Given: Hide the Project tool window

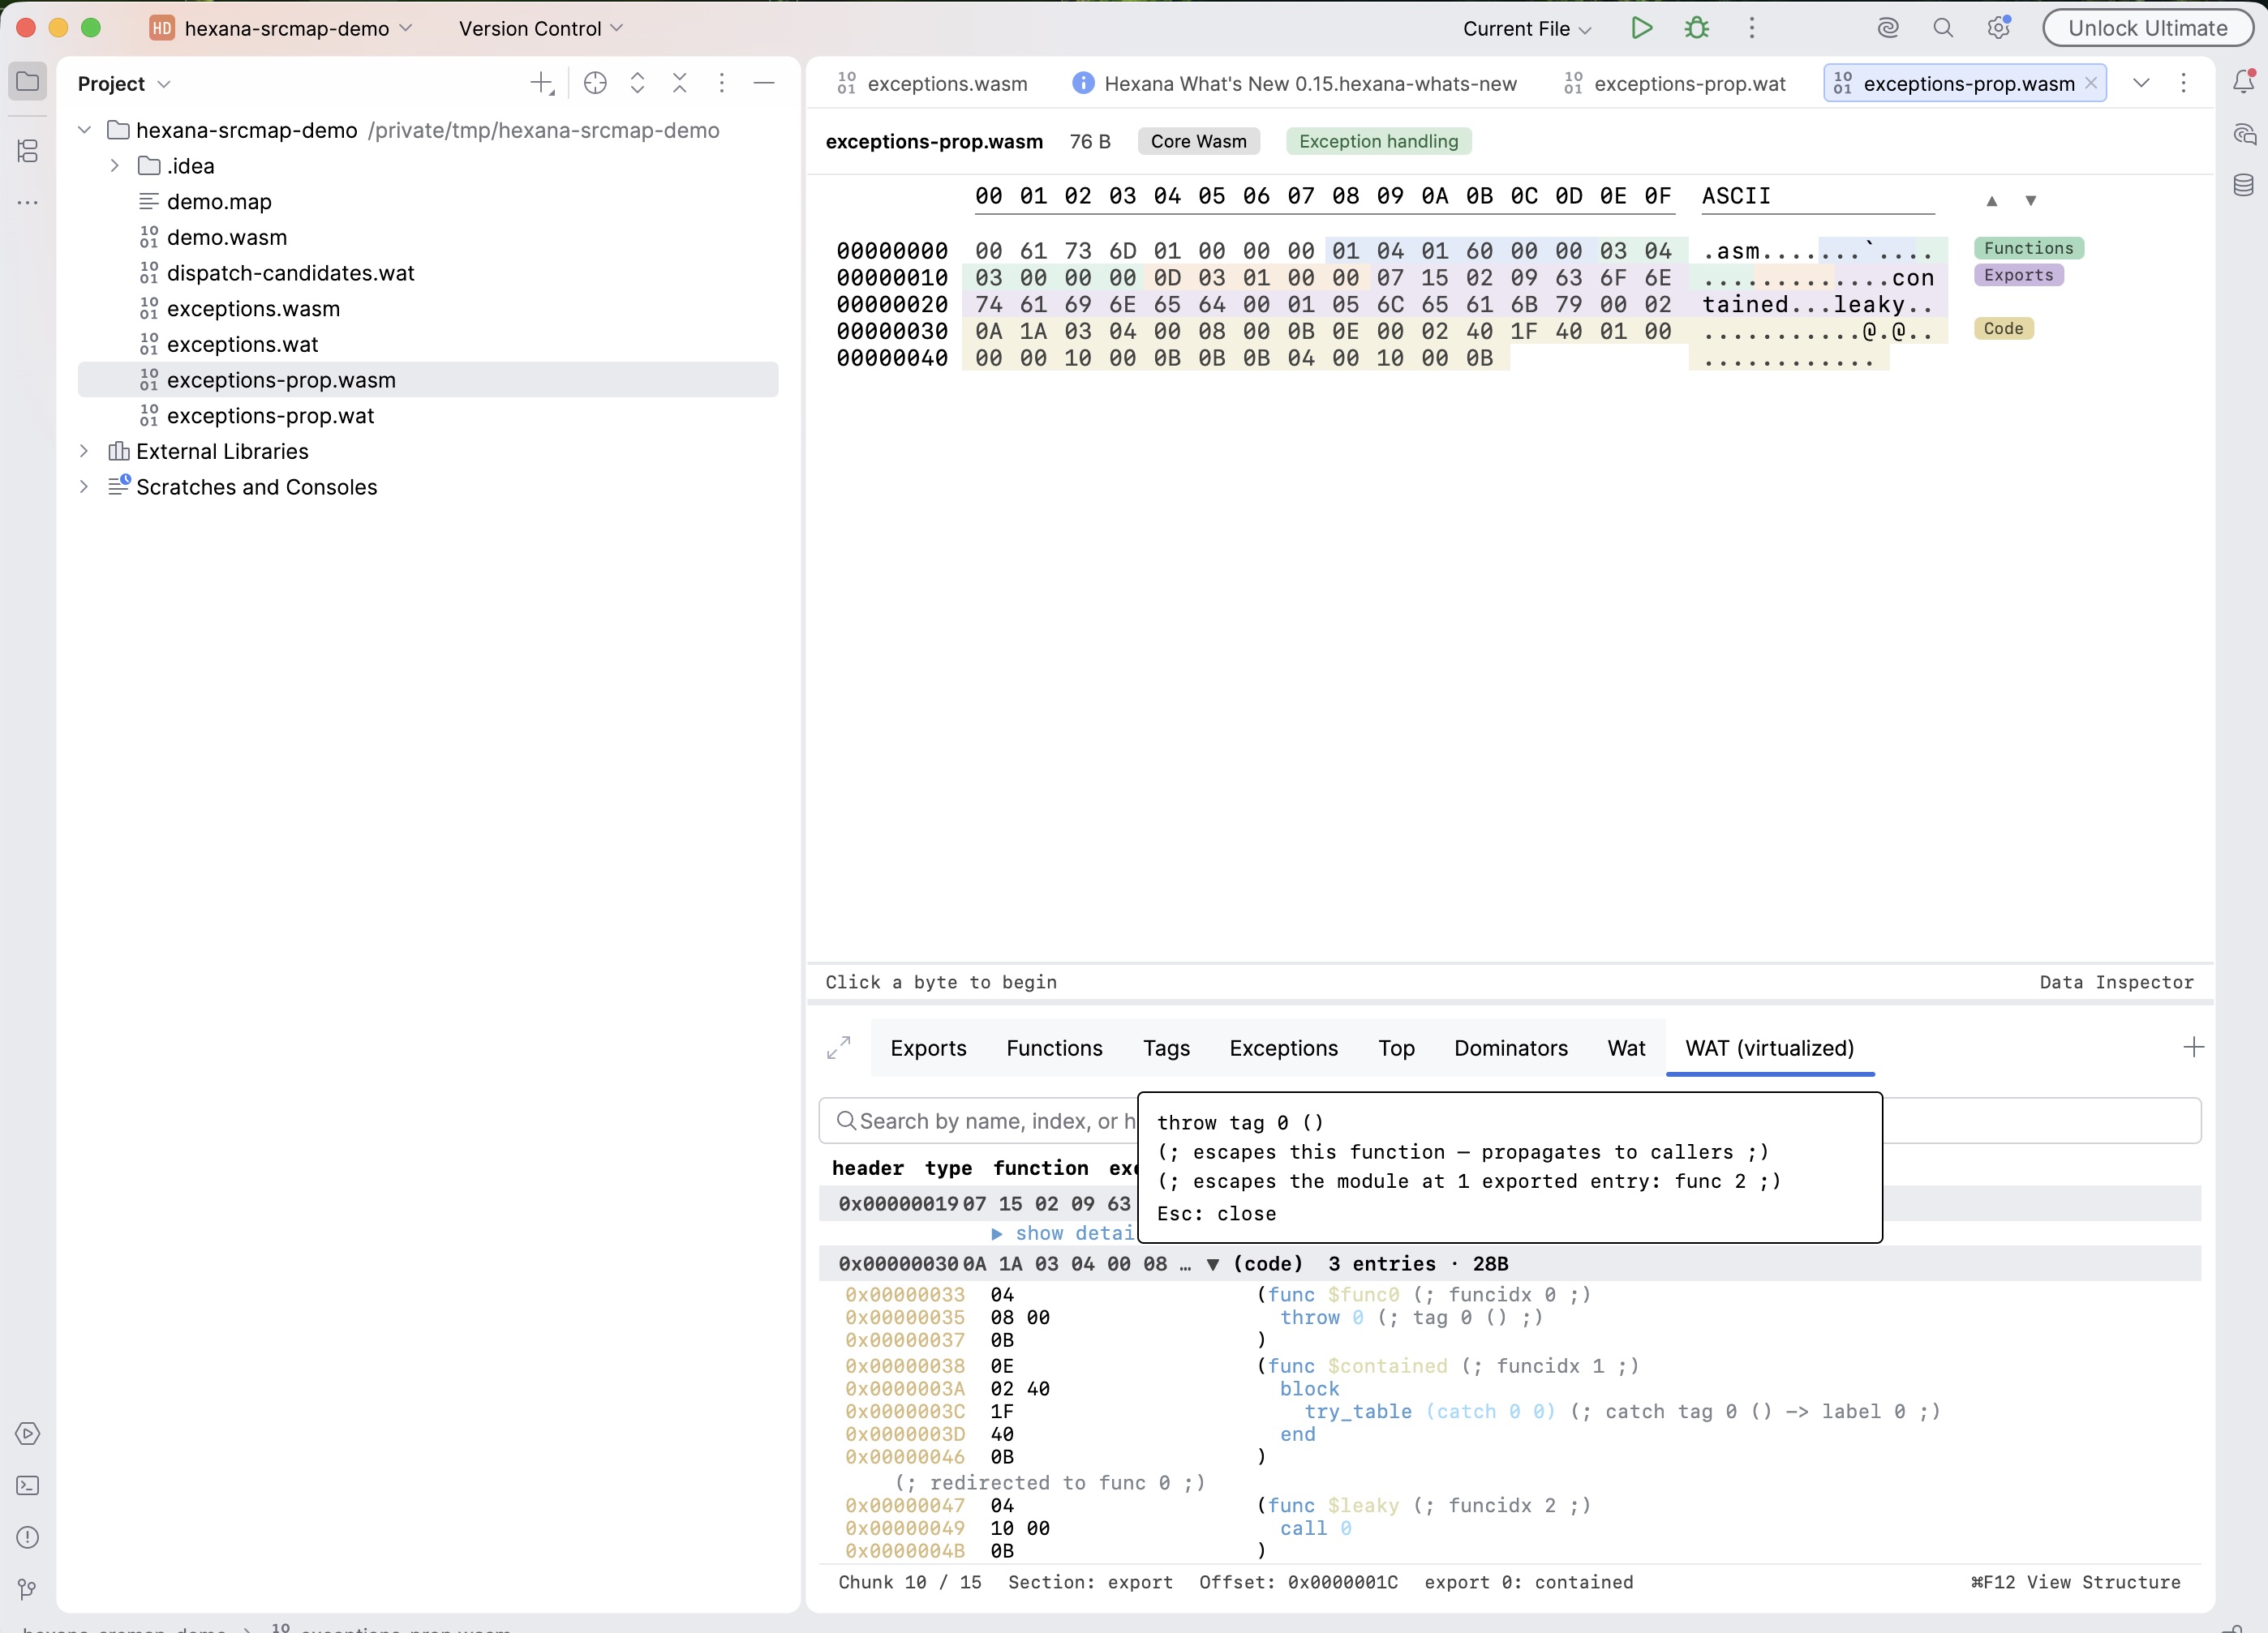Looking at the screenshot, I should pos(764,84).
